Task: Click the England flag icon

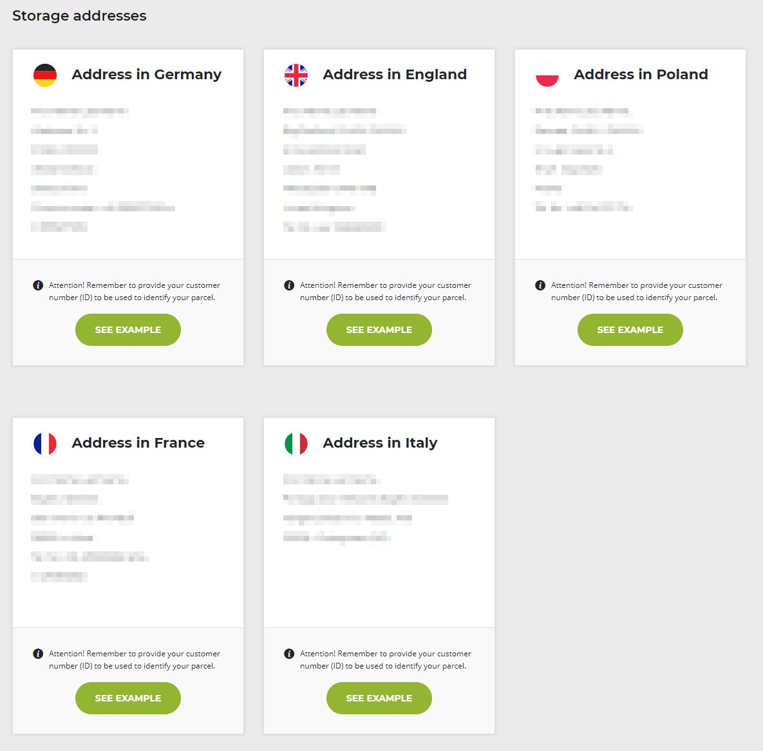Action: click(x=296, y=75)
